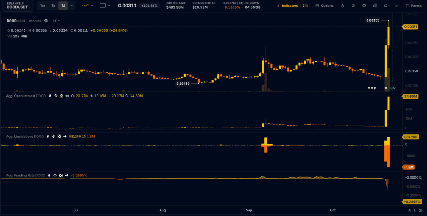Click the funding rate -0.1383% value
The width and height of the screenshot is (427, 216).
(x=231, y=7)
